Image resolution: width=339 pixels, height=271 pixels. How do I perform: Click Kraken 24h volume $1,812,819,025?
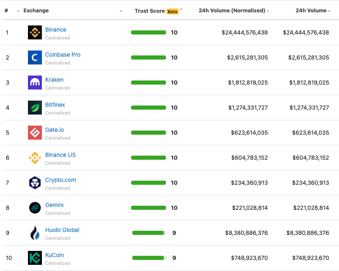tap(309, 83)
